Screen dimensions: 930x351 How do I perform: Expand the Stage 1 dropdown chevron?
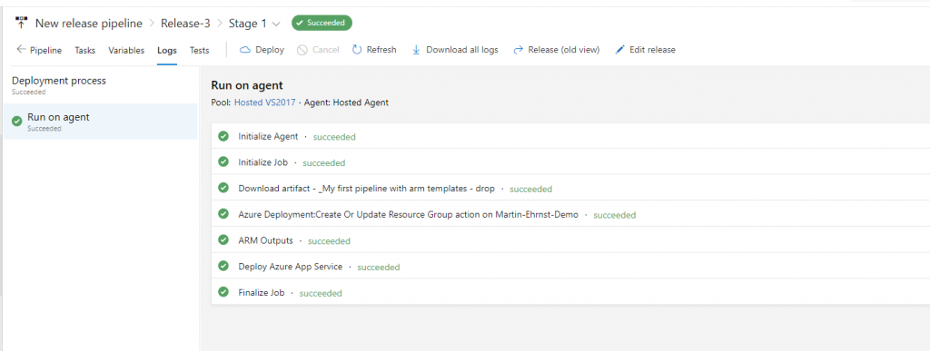(276, 24)
